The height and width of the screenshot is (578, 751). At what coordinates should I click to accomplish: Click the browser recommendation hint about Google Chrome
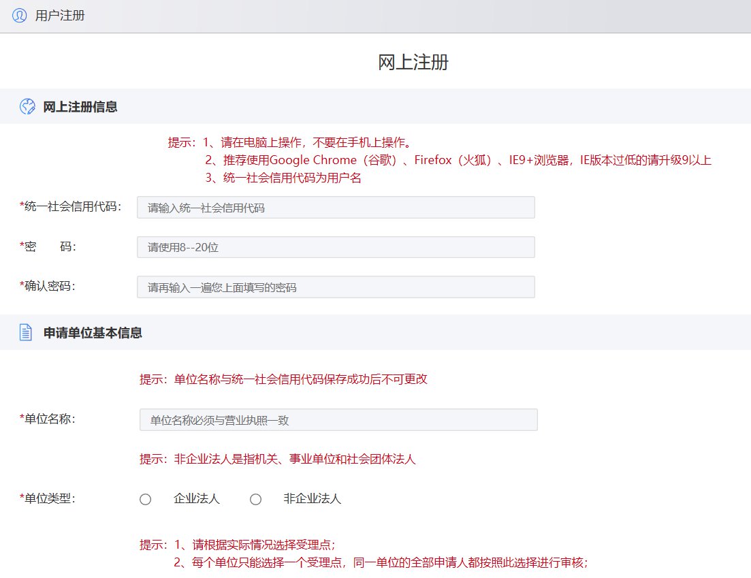point(458,161)
